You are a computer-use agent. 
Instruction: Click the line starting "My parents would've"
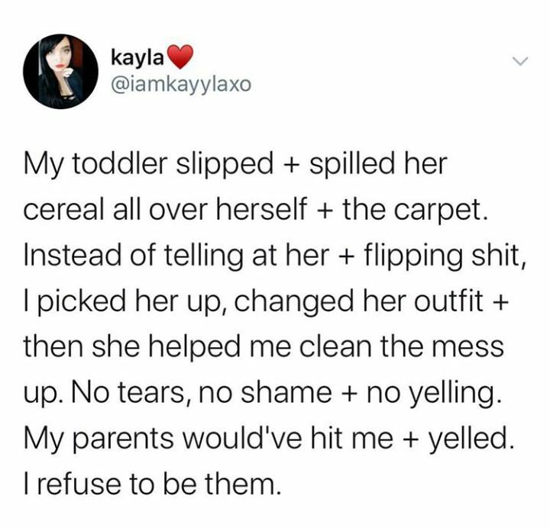(269, 438)
